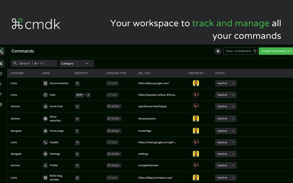Click the creator avatar in Documentation row
Viewport: 293px width, 183px height.
tap(196, 83)
